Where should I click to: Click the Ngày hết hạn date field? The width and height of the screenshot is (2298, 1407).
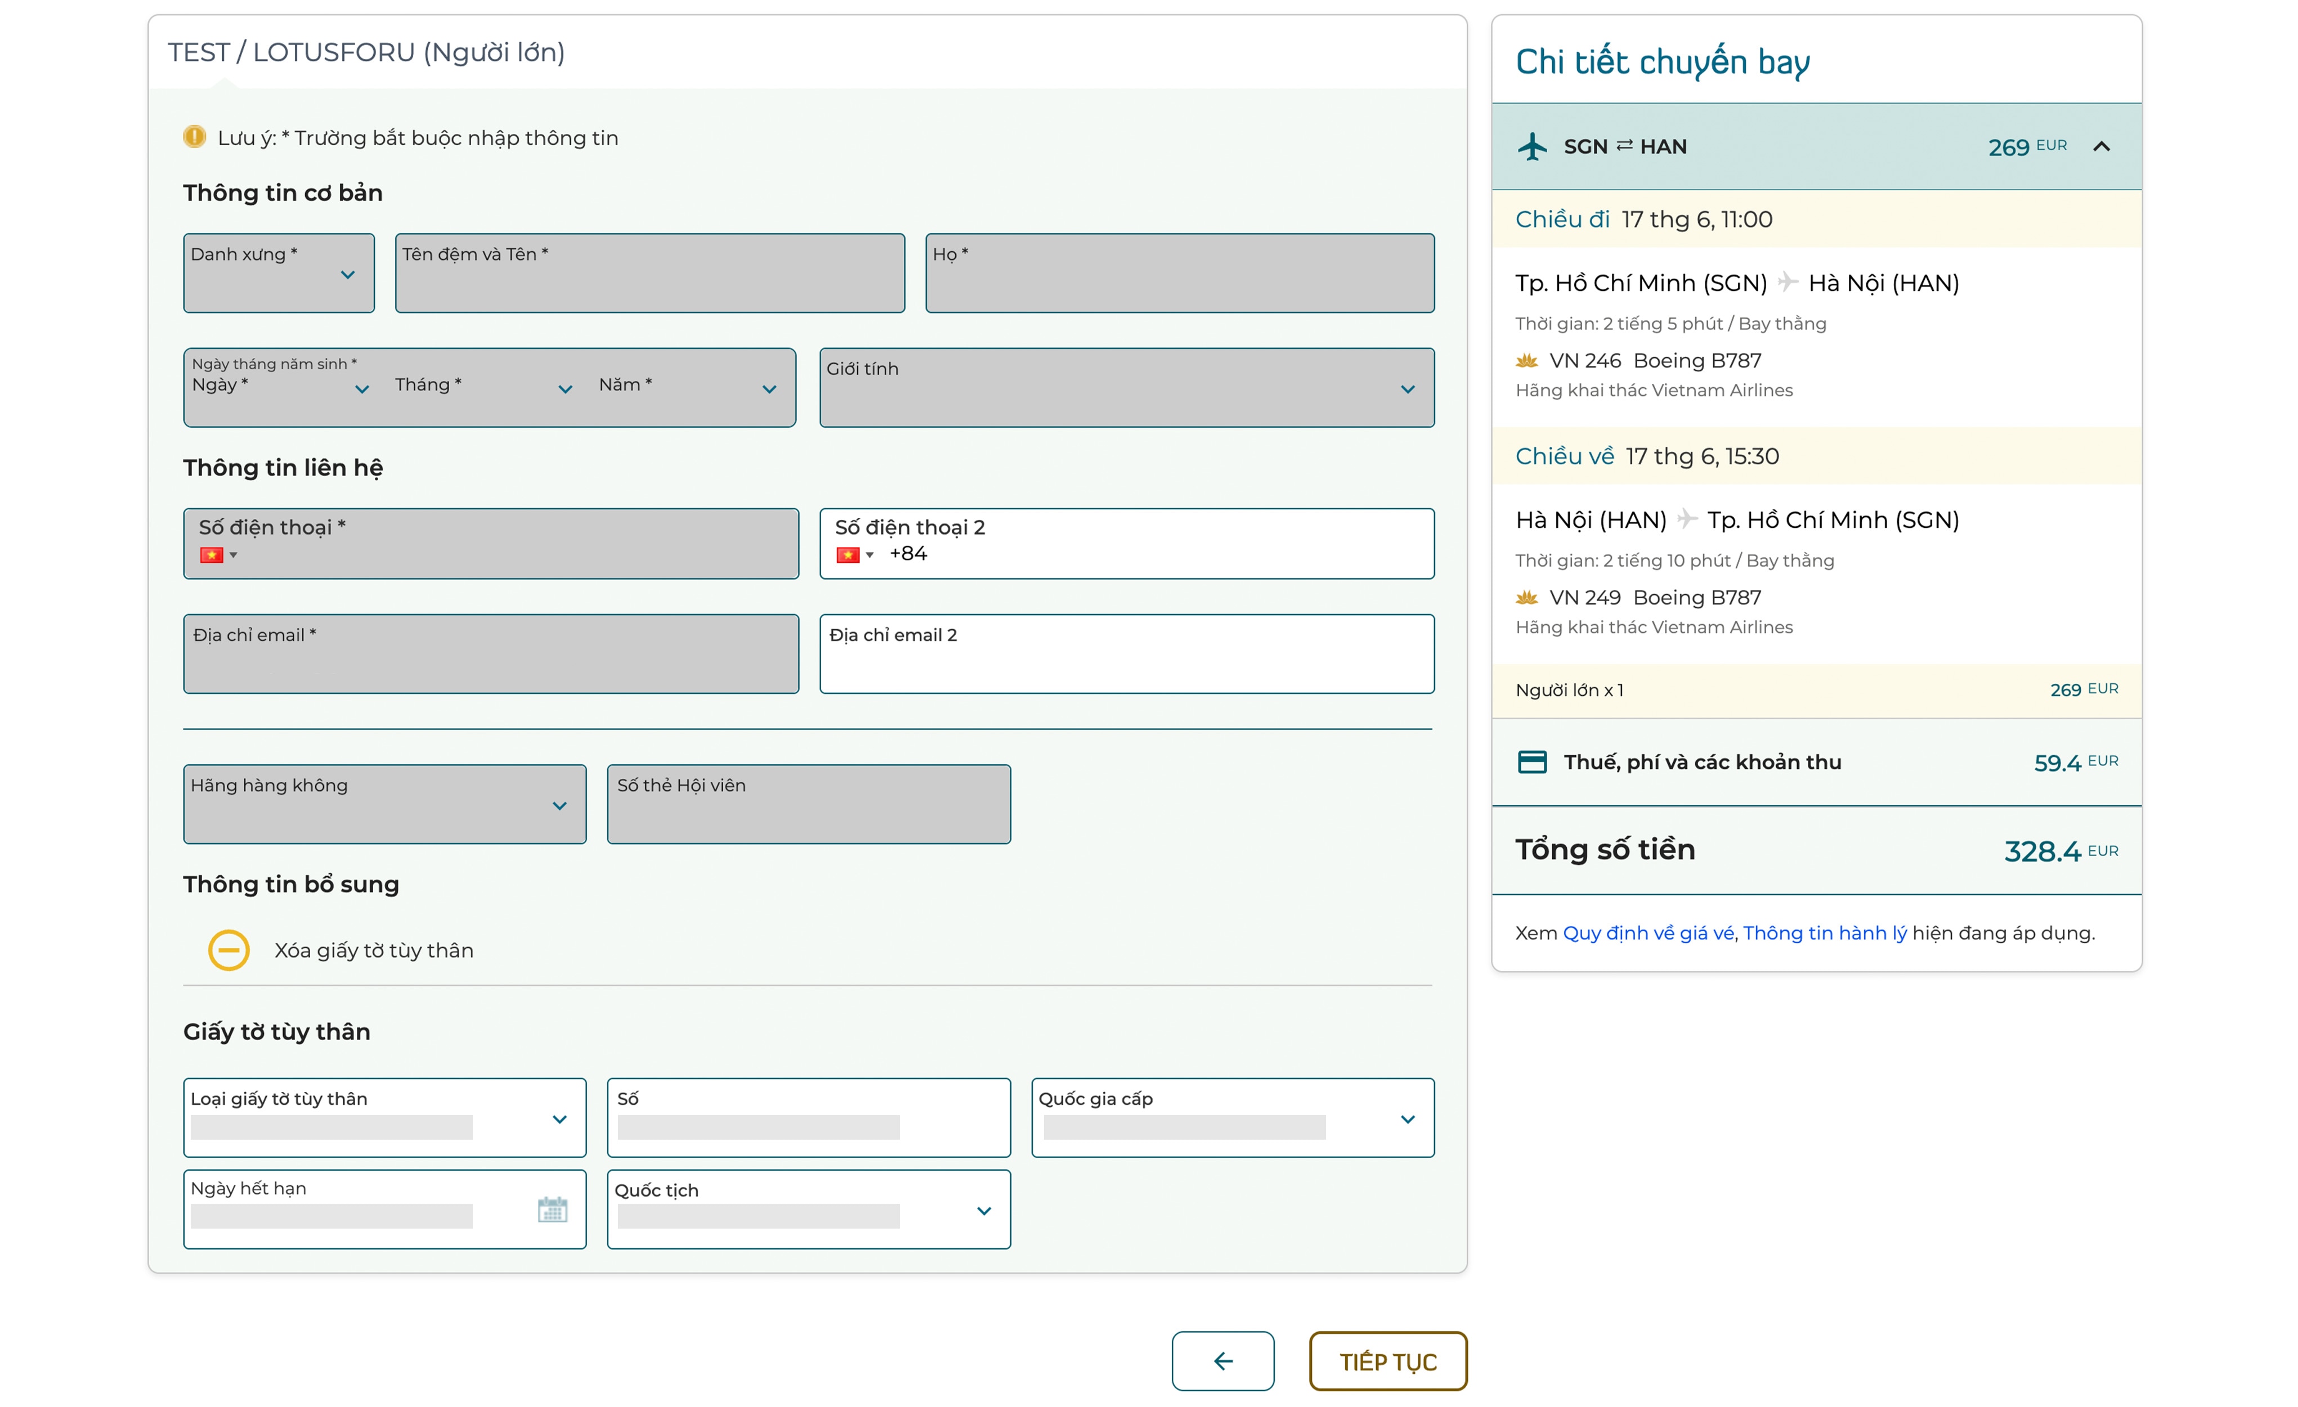(385, 1209)
